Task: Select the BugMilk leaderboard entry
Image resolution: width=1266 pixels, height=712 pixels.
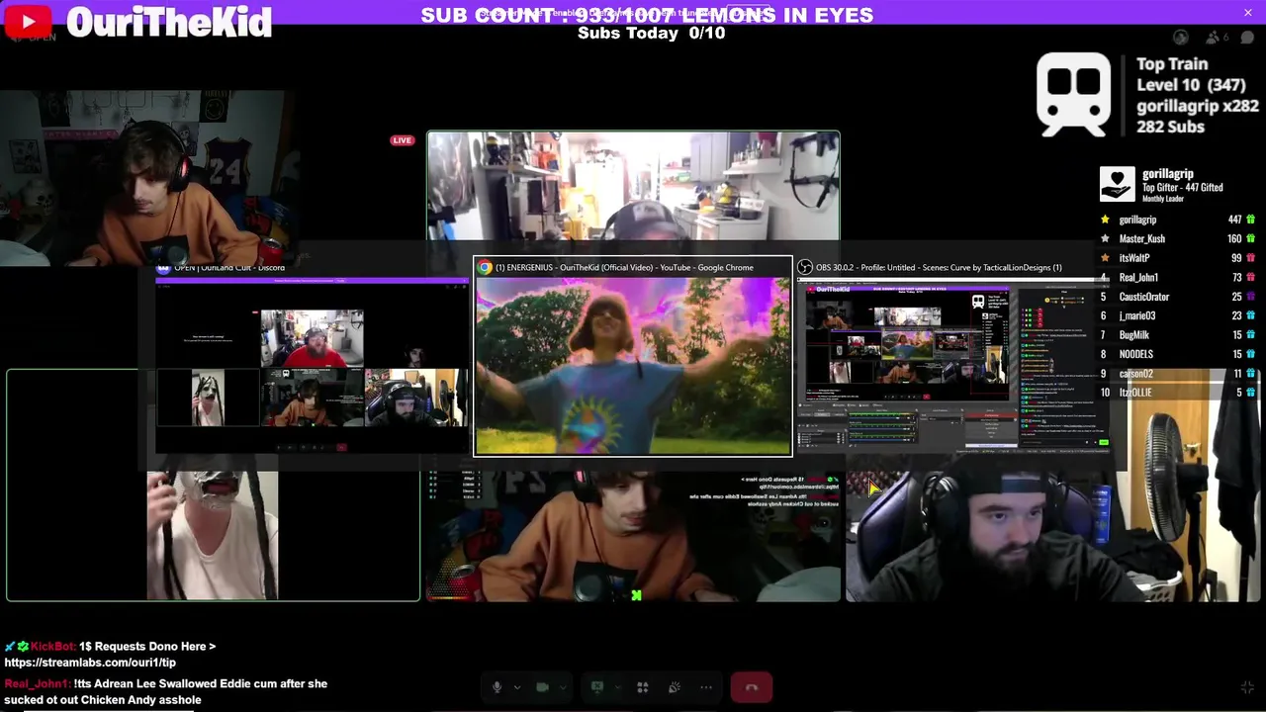Action: tap(1177, 335)
